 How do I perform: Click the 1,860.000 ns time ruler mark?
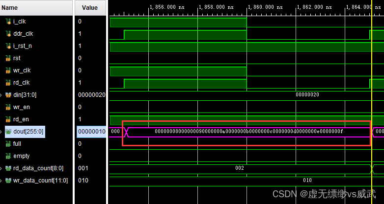[265, 7]
